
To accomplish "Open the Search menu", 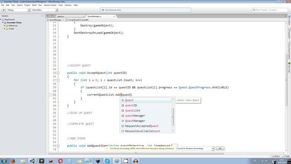I will coord(20,5).
